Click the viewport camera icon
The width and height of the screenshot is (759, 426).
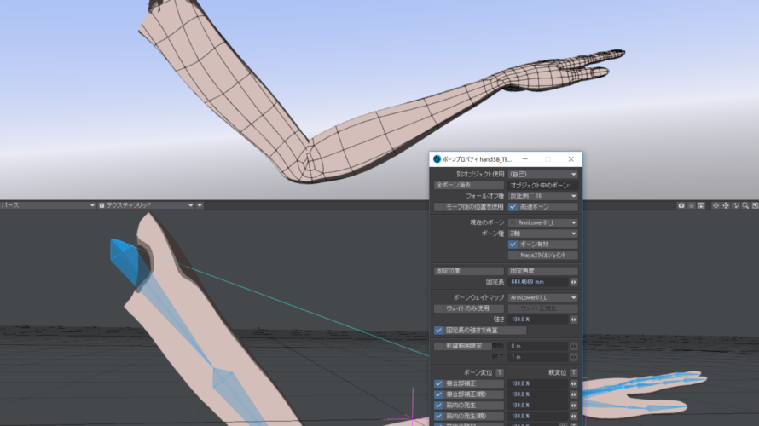(x=681, y=205)
